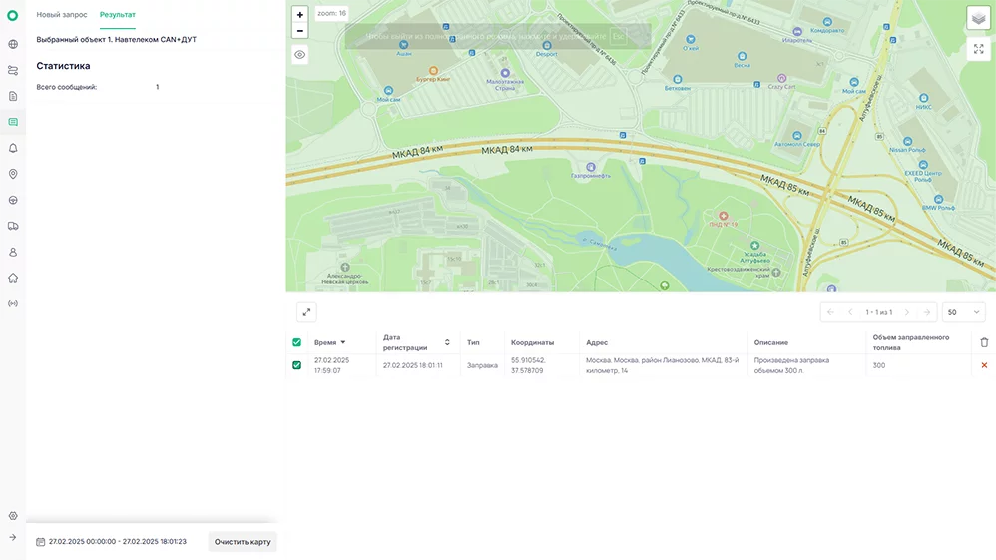Delete the refueling message with red cross
The width and height of the screenshot is (996, 560).
pos(984,365)
